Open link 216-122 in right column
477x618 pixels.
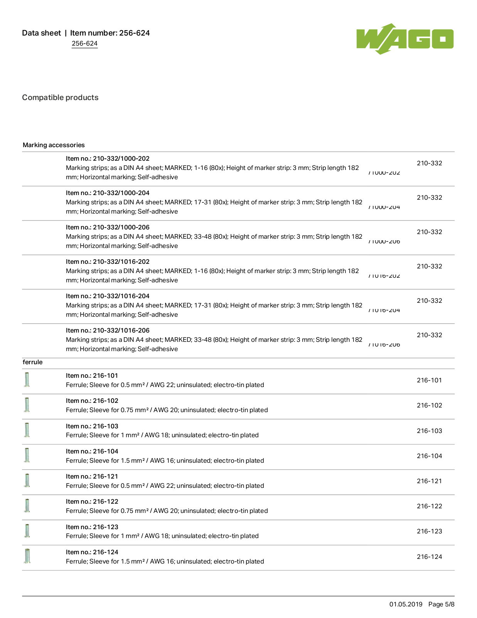pos(429,506)
